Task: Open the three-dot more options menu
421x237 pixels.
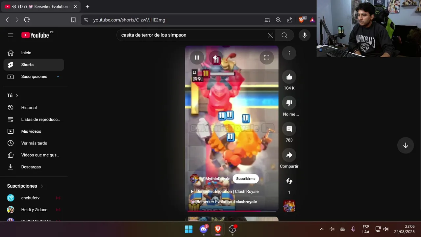Action: (x=289, y=53)
